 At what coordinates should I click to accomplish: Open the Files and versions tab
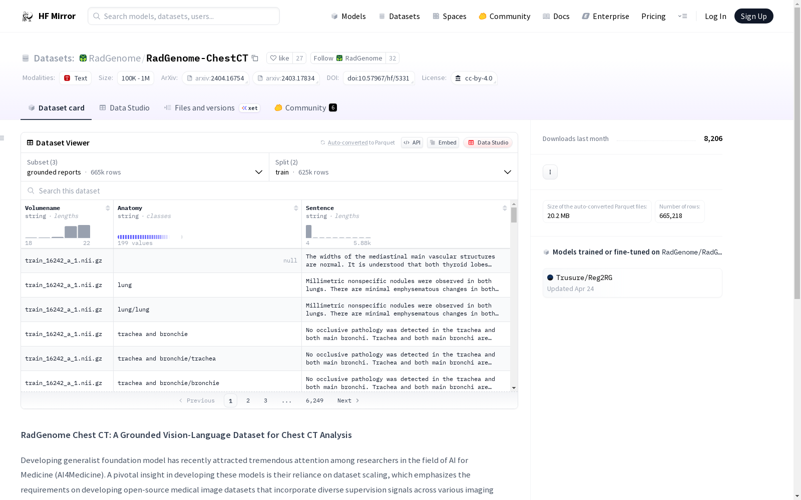coord(212,108)
